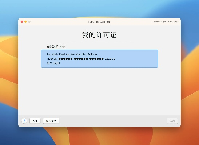The image size is (199, 145).
Task: Select the Parallels Desktop for Mac Pro Edition text
Action: pyautogui.click(x=72, y=54)
